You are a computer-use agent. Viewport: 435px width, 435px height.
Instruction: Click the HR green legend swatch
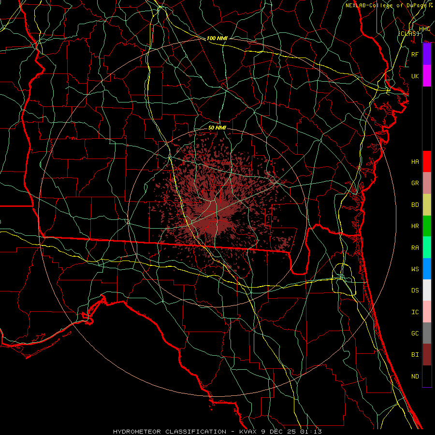[427, 226]
